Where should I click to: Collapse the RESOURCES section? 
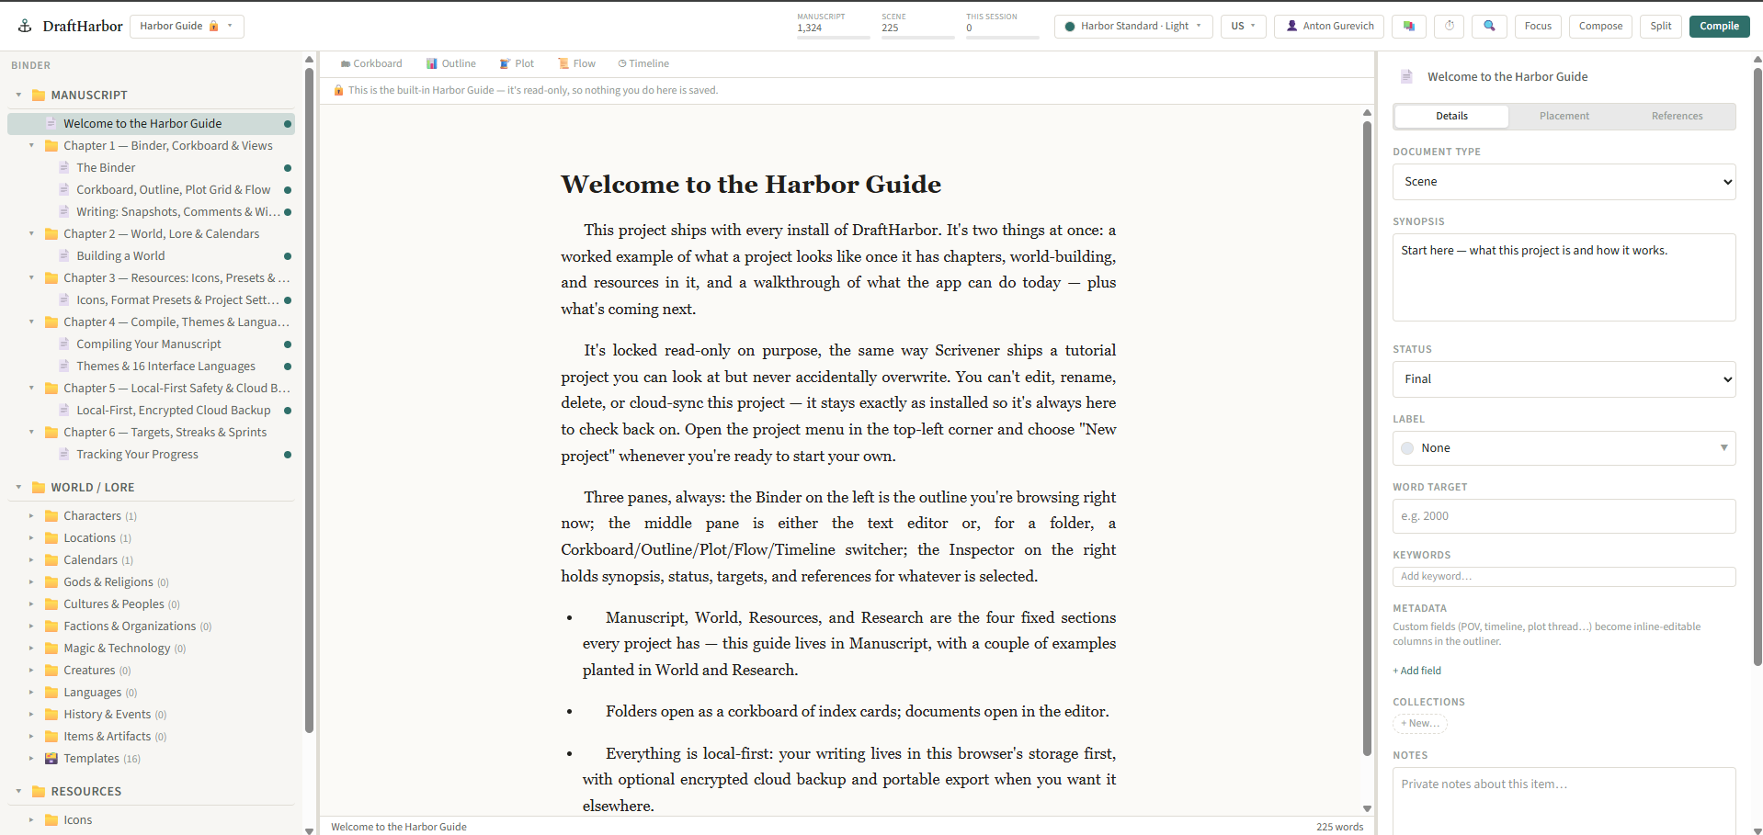pyautogui.click(x=18, y=791)
